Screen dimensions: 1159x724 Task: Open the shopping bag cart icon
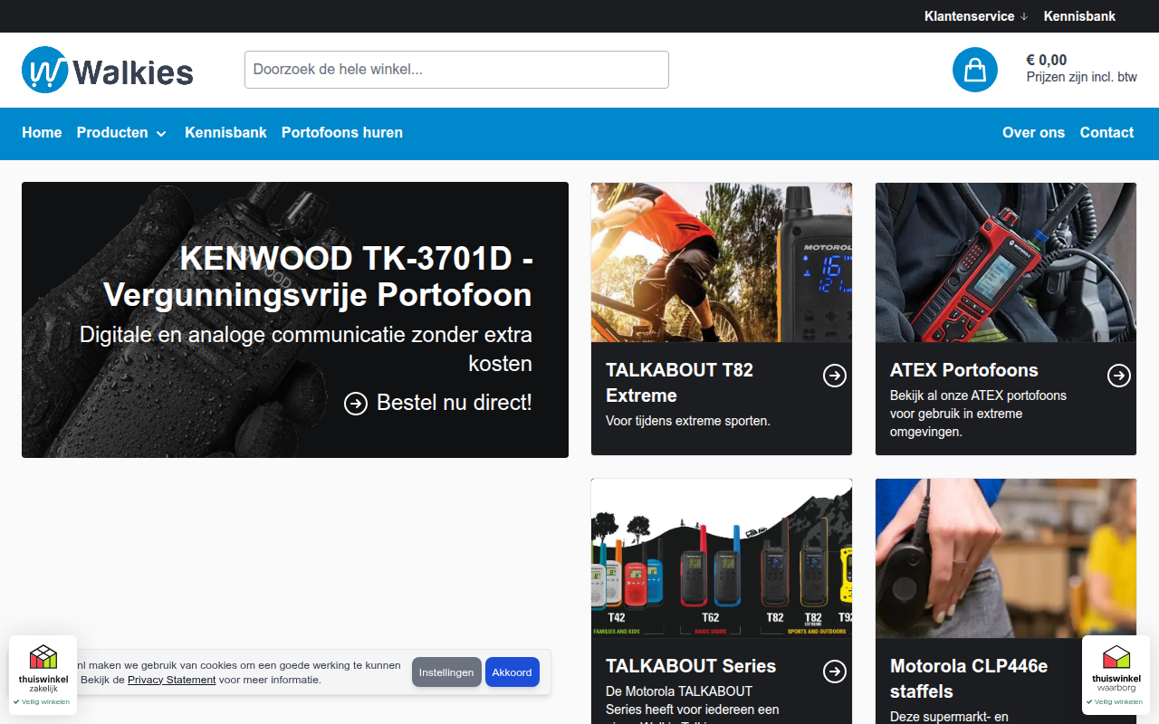pos(975,70)
